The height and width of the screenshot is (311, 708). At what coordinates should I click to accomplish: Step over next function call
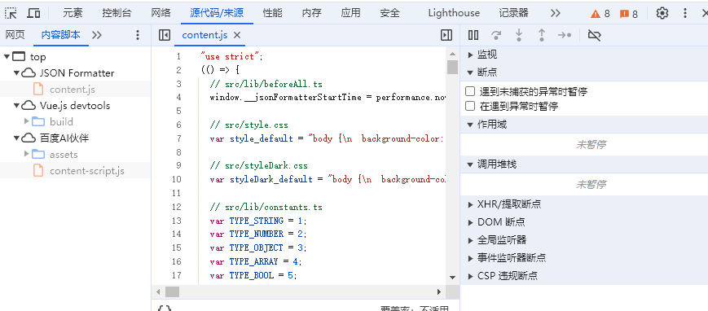coord(496,35)
